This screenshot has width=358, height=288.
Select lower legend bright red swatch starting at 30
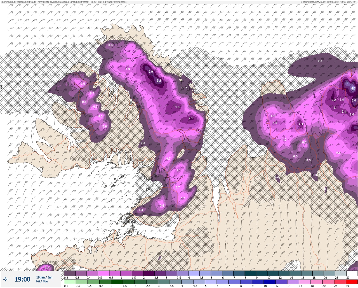[352, 282]
